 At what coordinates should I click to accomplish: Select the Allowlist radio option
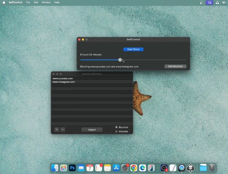click(x=116, y=131)
